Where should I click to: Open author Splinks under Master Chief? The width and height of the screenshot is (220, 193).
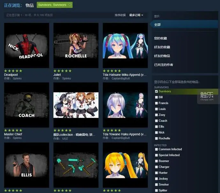[17, 138]
